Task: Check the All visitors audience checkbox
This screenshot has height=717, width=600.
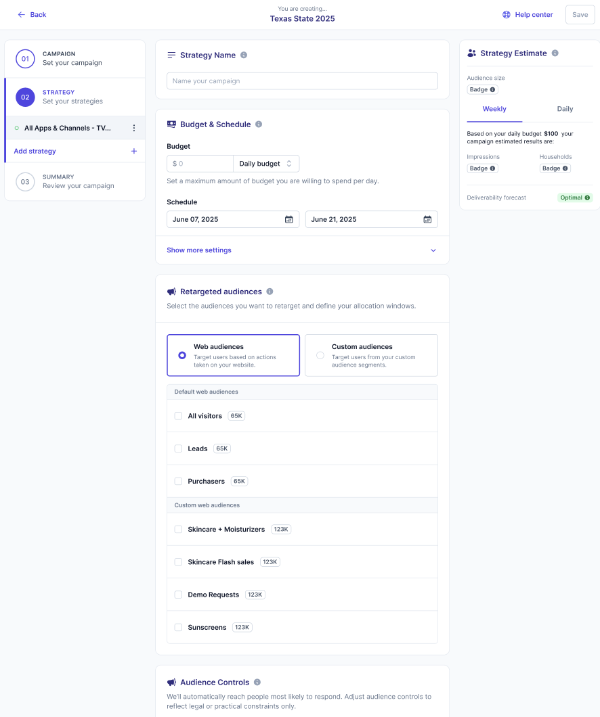Action: (x=178, y=416)
